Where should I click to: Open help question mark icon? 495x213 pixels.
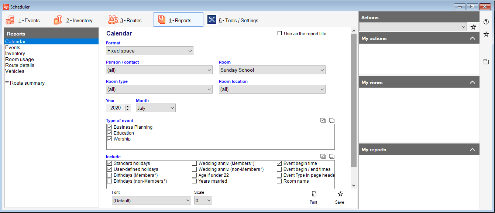(486, 22)
